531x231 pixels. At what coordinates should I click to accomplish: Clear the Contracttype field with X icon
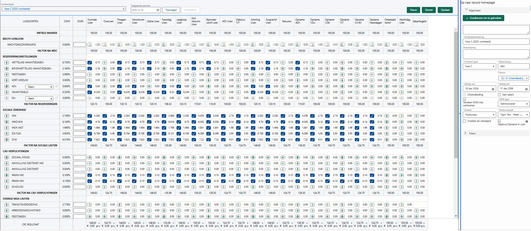124,9
